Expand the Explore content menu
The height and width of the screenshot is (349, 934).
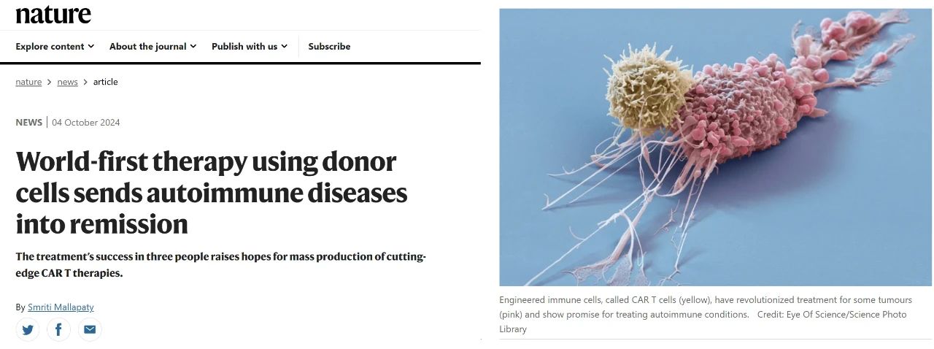(55, 46)
